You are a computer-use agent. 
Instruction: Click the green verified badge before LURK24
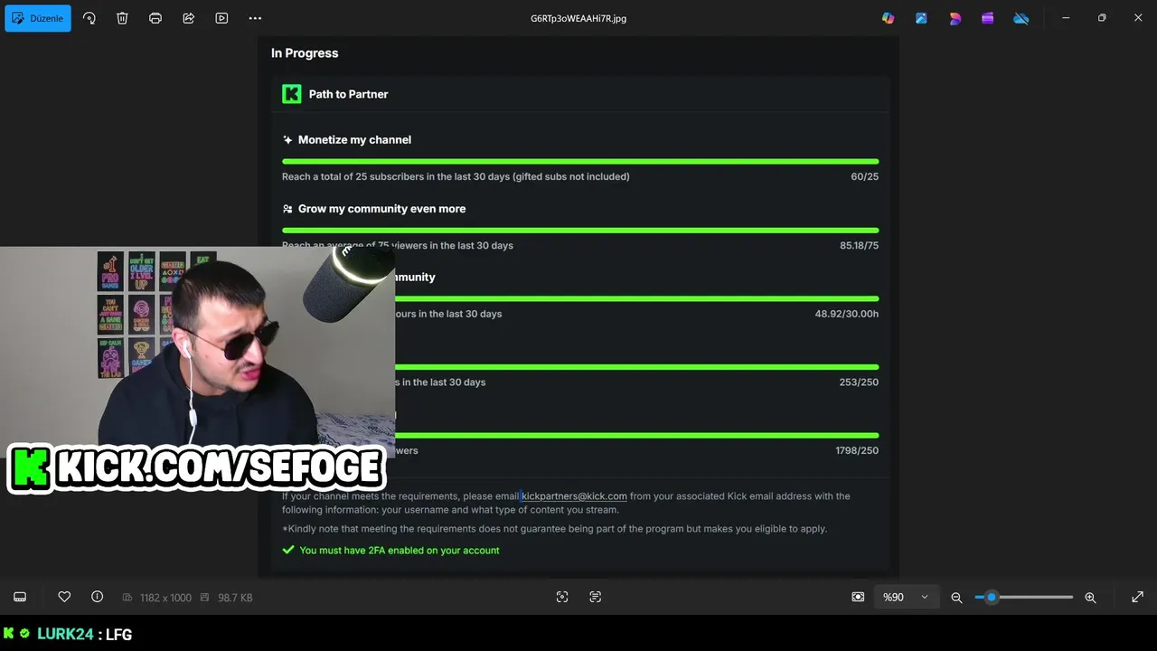(24, 634)
